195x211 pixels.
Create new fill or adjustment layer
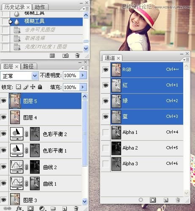coord(42,208)
